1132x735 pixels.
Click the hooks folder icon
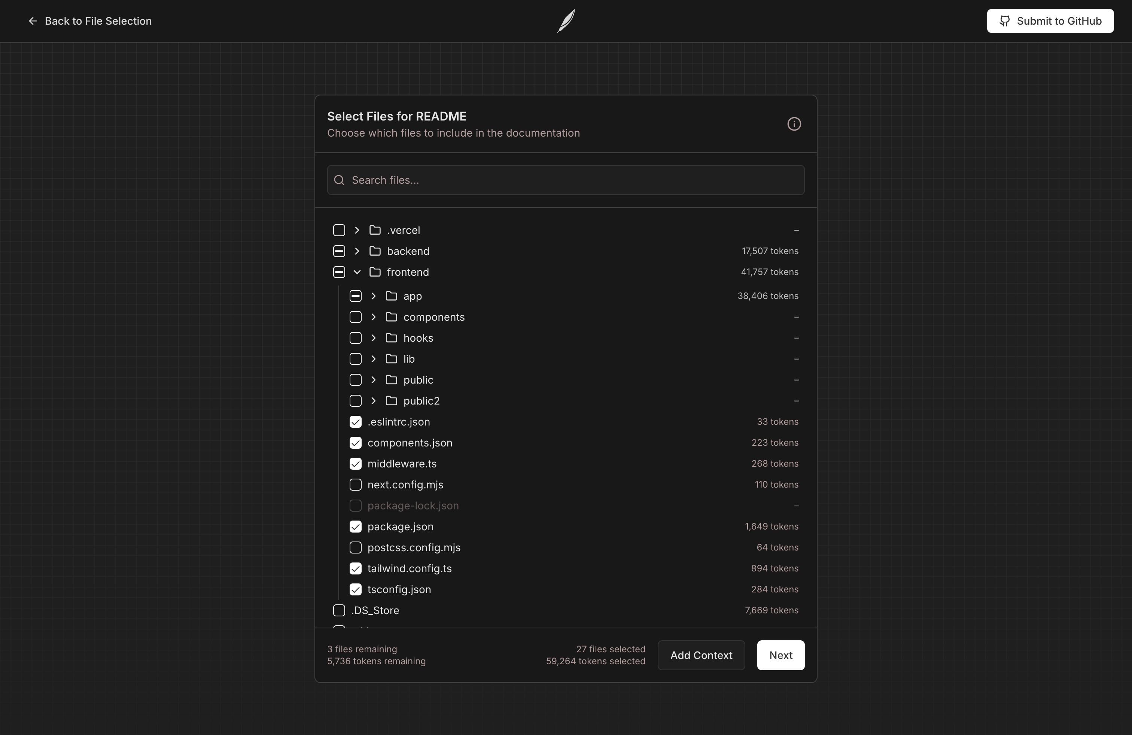[x=392, y=338]
